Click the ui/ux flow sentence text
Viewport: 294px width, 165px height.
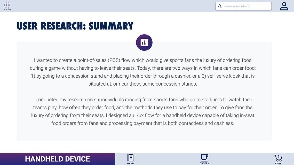143,115
